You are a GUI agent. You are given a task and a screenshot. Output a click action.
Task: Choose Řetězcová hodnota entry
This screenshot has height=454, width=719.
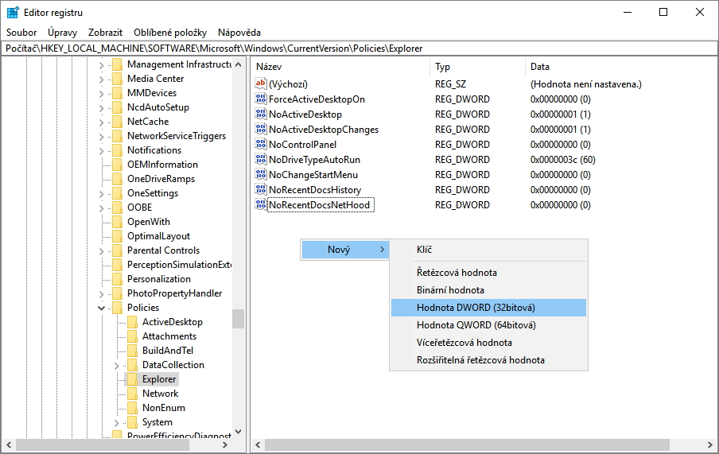click(488, 273)
